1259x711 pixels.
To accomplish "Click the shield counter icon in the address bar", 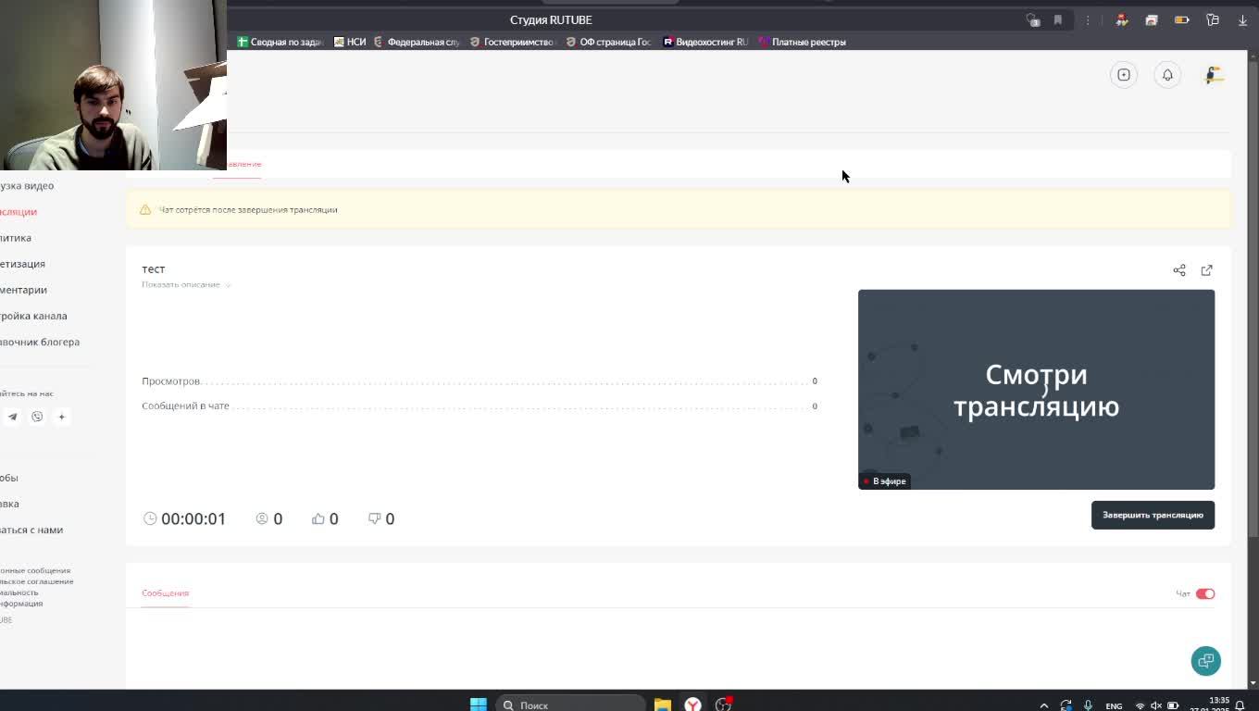I will tap(1032, 19).
